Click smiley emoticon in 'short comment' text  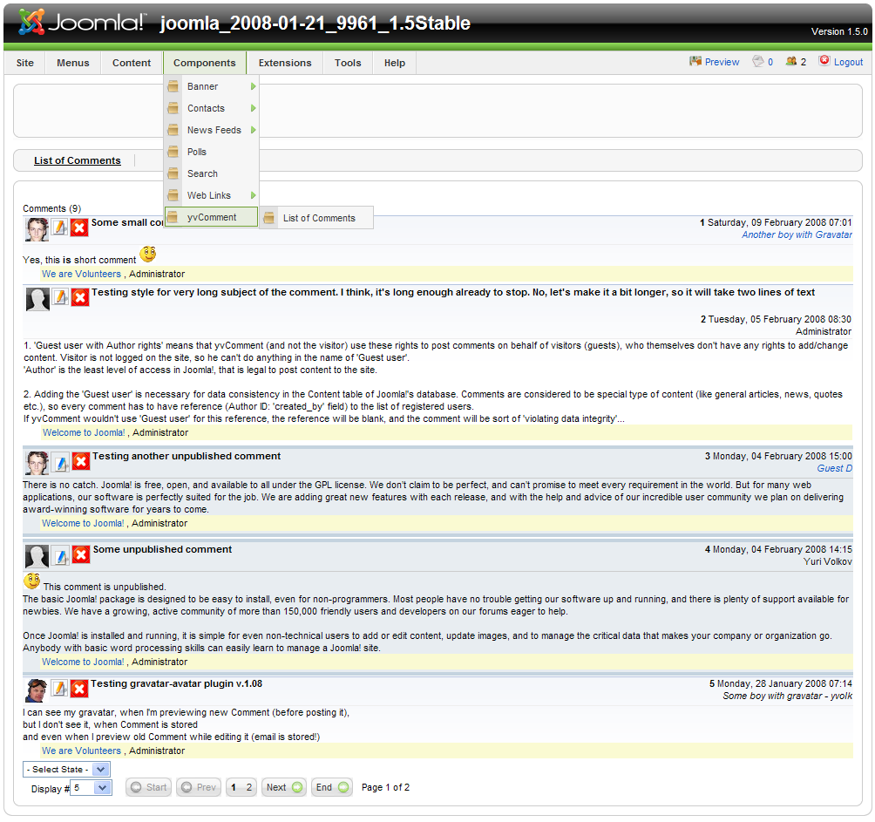pos(148,254)
